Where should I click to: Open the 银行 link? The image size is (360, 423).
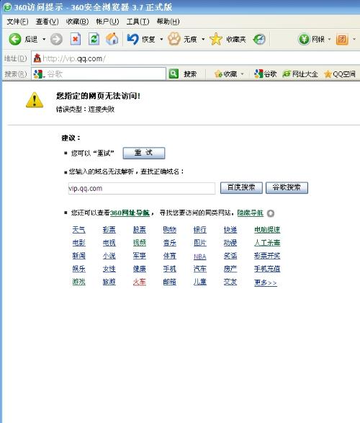point(200,230)
